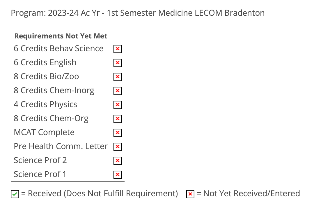Click the red X next to 8 Credits Chem-Org
The width and height of the screenshot is (330, 205).
(117, 119)
